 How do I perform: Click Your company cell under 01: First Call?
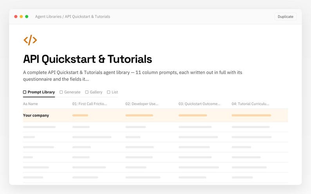[80, 115]
